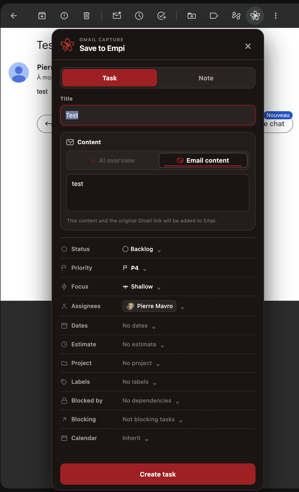Click the Blocking arrow icon

pyautogui.click(x=64, y=419)
